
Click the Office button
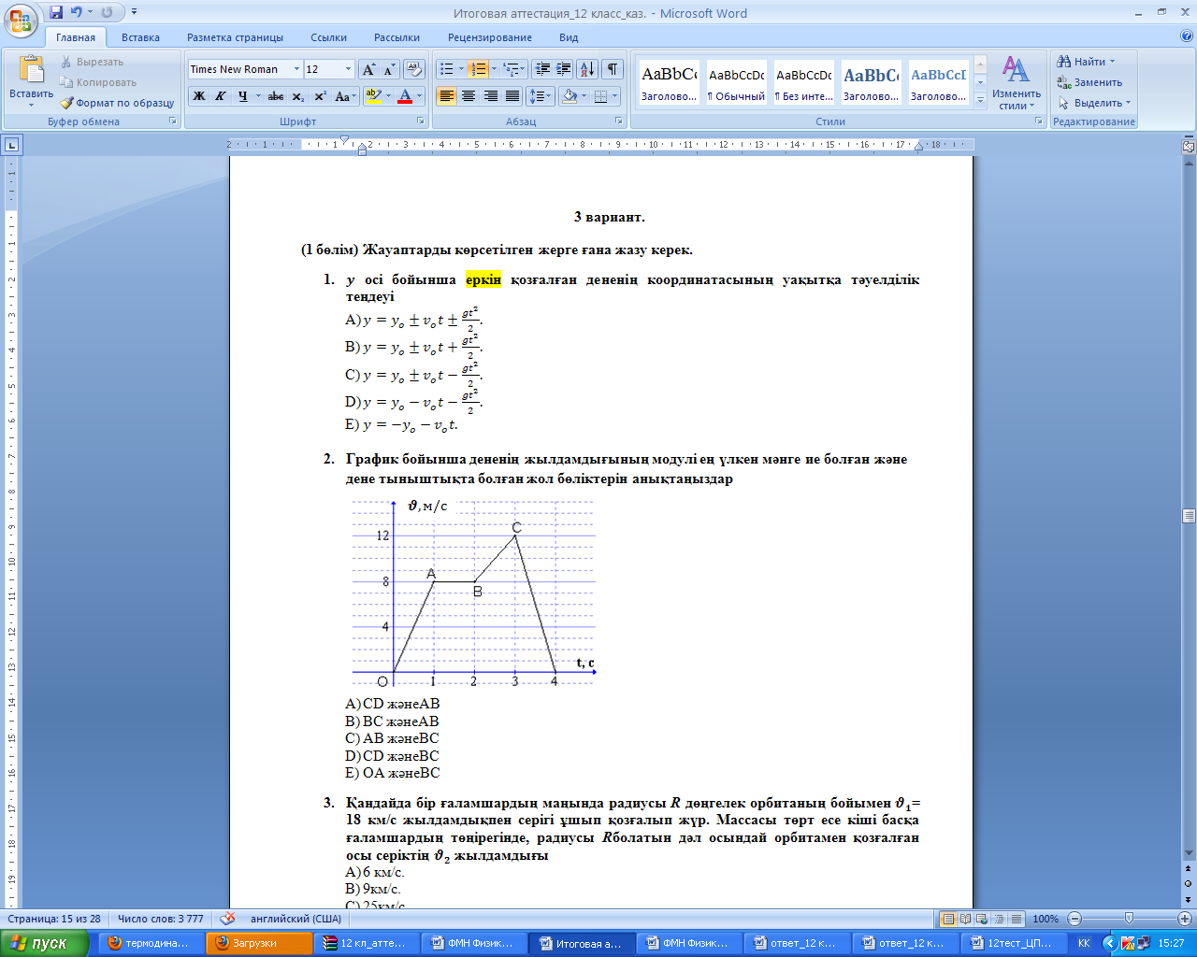21,19
